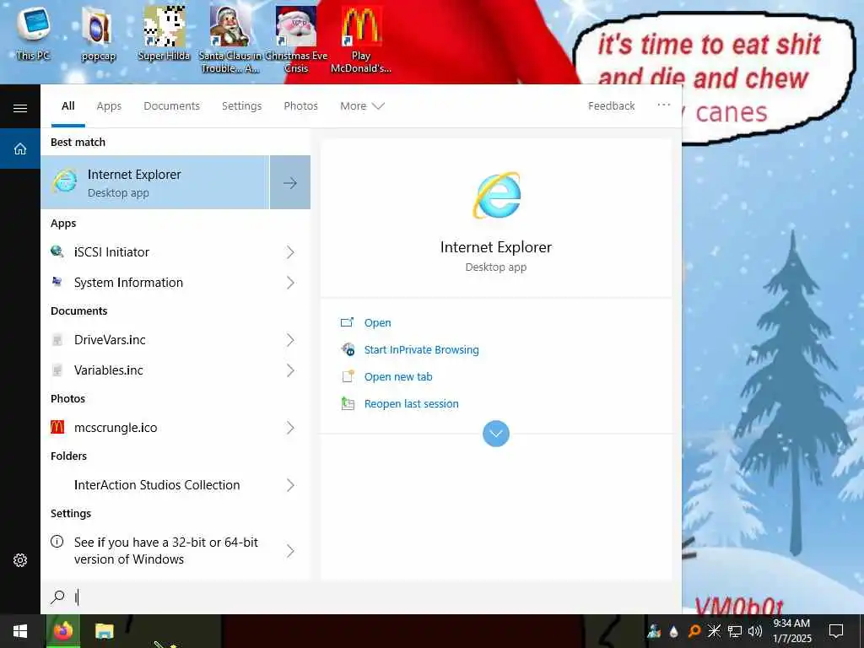Switch to the Photos search tab
Image resolution: width=864 pixels, height=648 pixels.
(300, 105)
